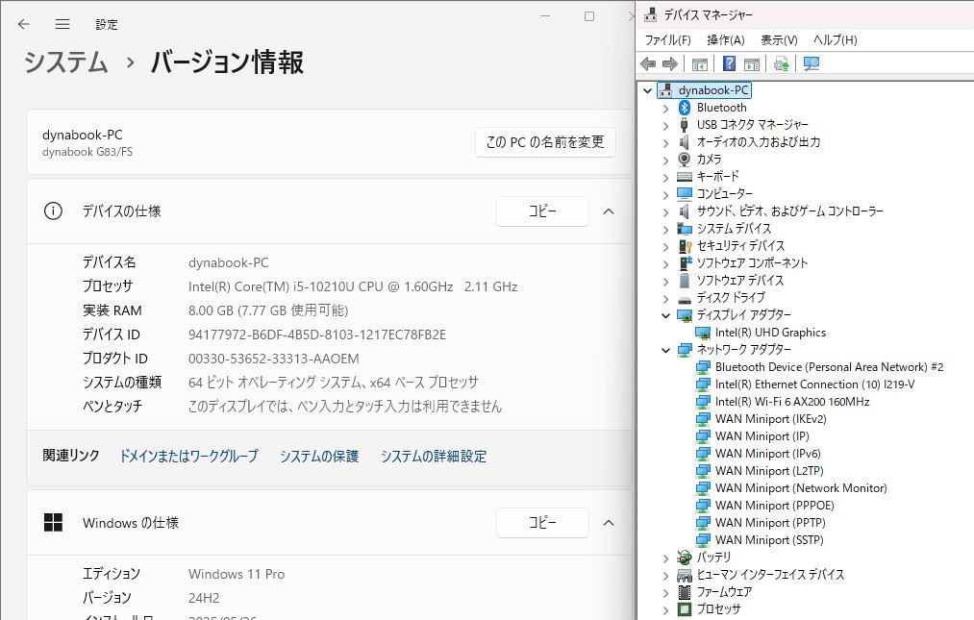Expand the ソフトウェア デバイス node
The image size is (974, 620).
coord(666,281)
